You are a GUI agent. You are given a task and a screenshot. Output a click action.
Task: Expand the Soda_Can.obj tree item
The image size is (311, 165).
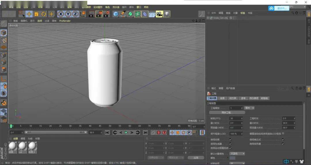[x=208, y=18]
